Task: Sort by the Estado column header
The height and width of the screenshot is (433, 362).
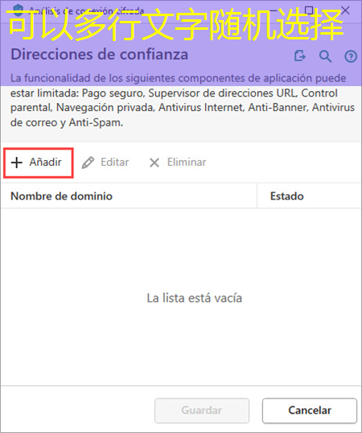Action: point(309,196)
